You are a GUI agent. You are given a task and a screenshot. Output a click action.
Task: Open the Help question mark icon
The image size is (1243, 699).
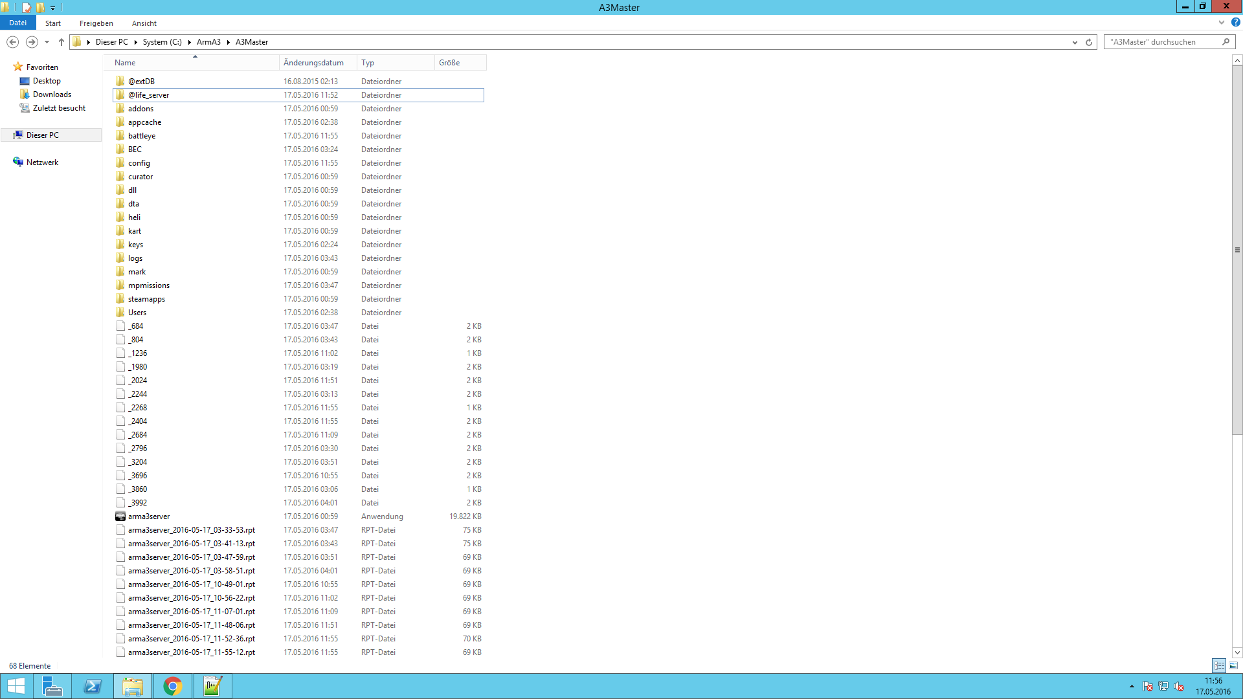click(x=1235, y=22)
